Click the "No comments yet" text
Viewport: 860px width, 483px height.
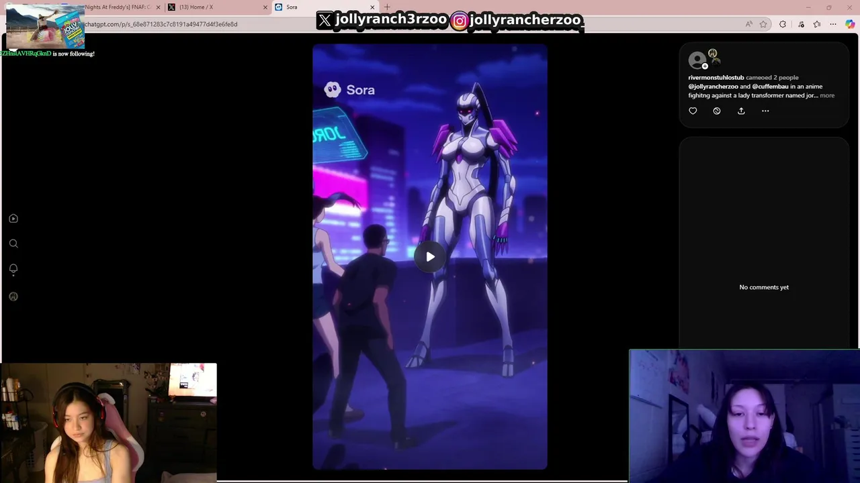pyautogui.click(x=764, y=287)
